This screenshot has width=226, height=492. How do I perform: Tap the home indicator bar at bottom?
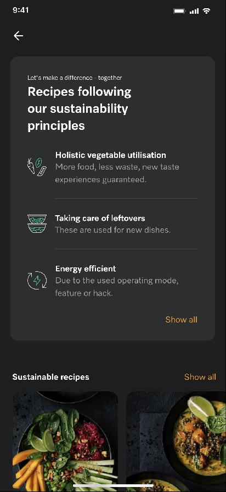(113, 485)
